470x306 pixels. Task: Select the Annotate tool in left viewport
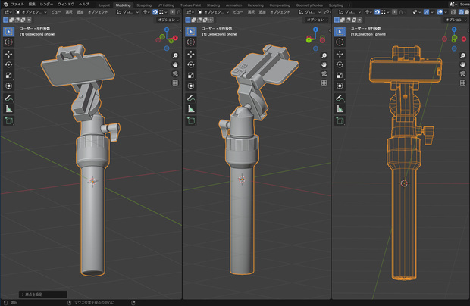8,98
